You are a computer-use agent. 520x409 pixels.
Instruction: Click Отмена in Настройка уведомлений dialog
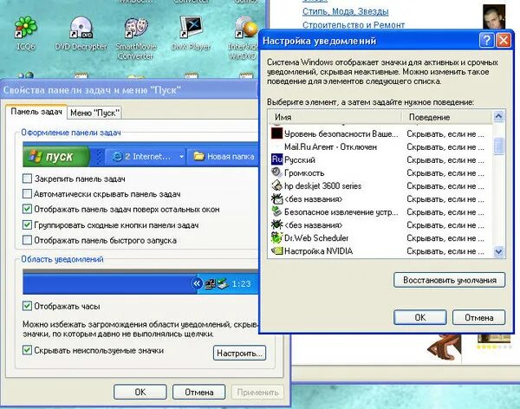(x=479, y=317)
